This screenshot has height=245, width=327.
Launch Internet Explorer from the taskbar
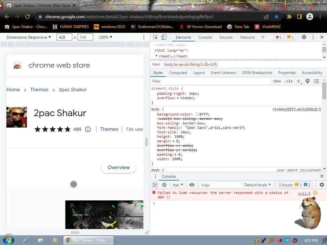point(26,240)
